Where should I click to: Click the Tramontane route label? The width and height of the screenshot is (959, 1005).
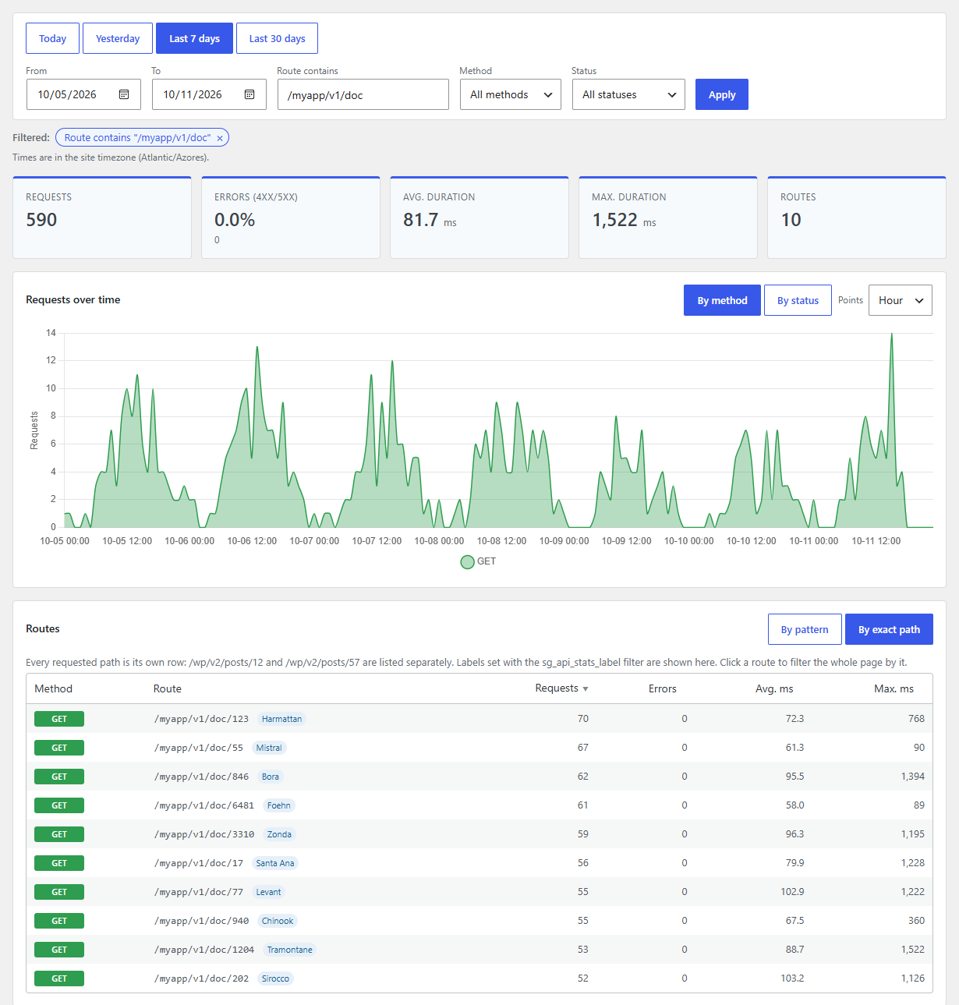(289, 950)
